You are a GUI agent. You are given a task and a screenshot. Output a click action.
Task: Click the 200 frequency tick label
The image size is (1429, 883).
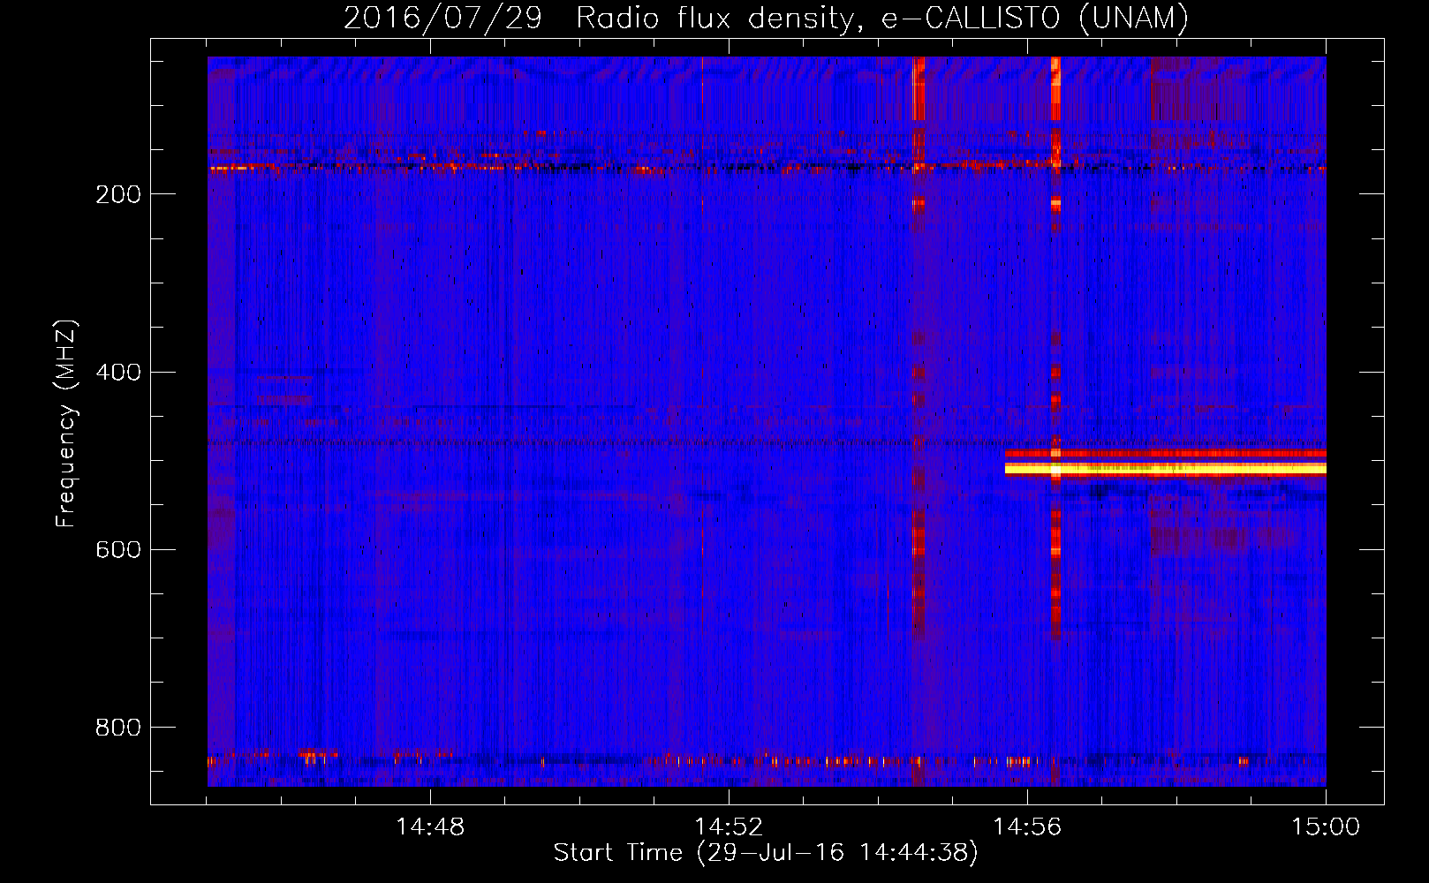click(117, 194)
